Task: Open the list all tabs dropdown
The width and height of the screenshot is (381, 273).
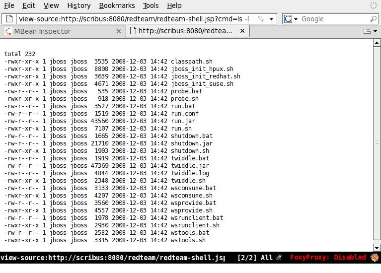Action: 368,31
